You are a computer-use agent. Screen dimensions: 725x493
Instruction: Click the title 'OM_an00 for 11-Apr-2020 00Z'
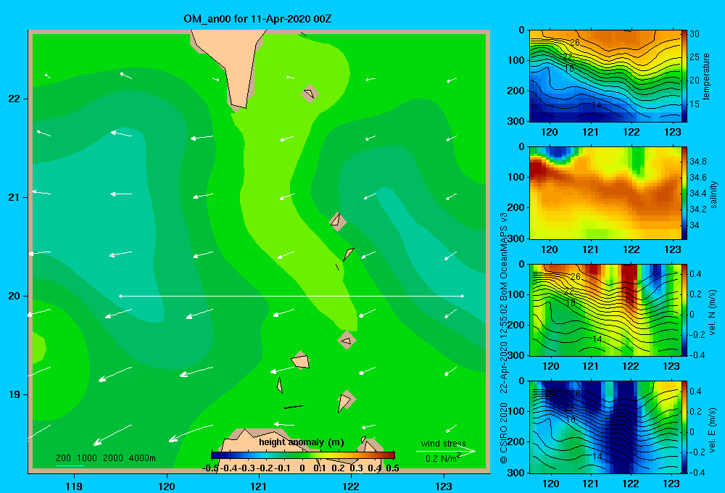coord(257,19)
